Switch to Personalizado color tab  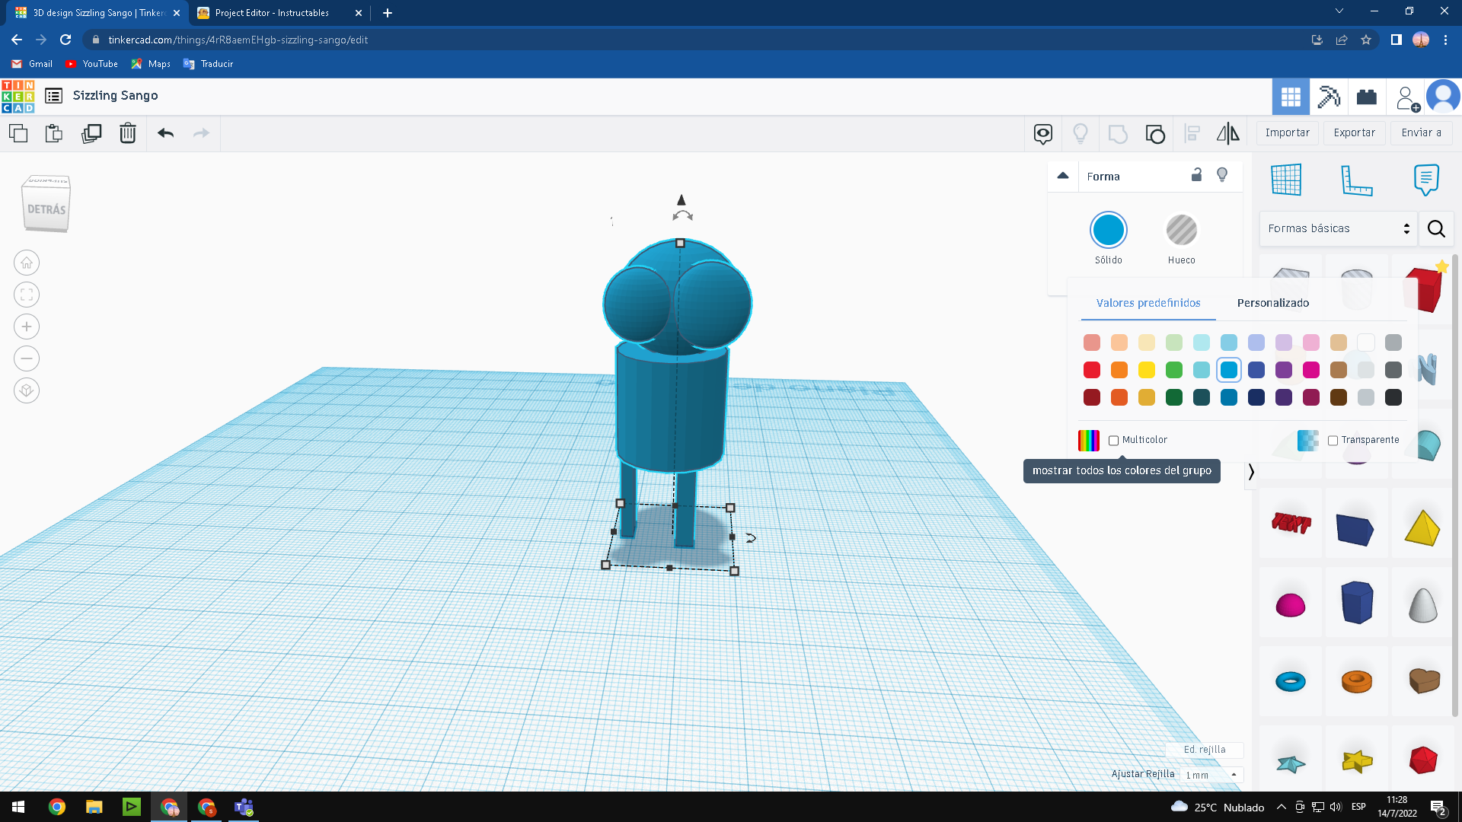(1272, 303)
